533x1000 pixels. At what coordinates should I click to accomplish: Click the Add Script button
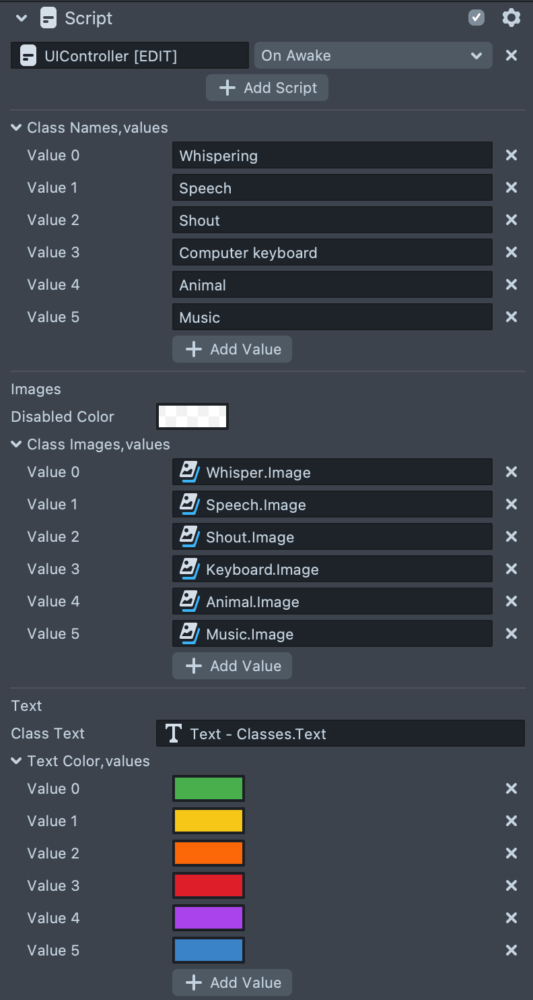point(266,88)
